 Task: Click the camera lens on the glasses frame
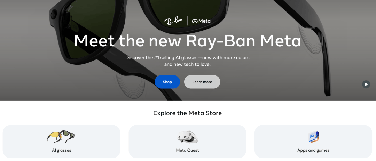click(53, 15)
